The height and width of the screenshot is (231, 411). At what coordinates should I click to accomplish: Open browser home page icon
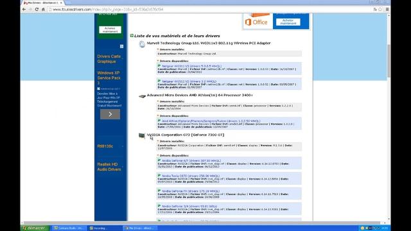(43, 10)
